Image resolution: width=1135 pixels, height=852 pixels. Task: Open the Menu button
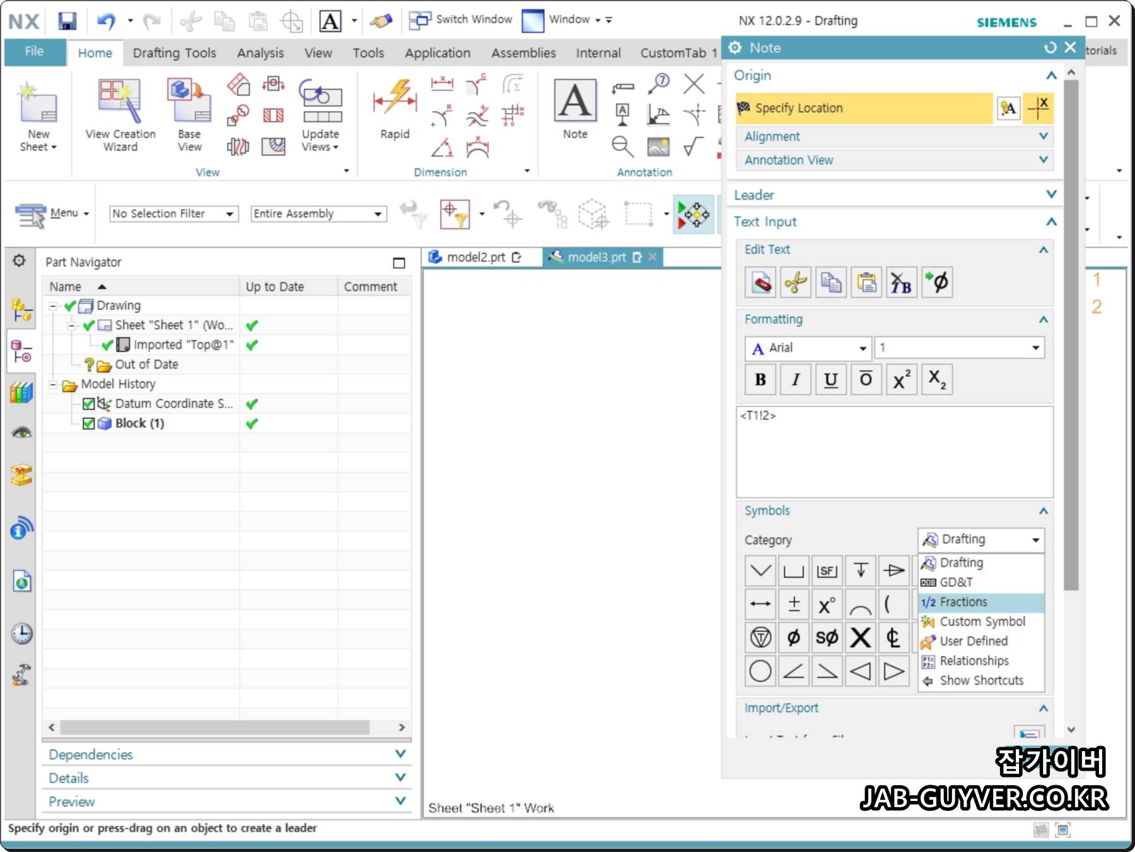tap(53, 214)
